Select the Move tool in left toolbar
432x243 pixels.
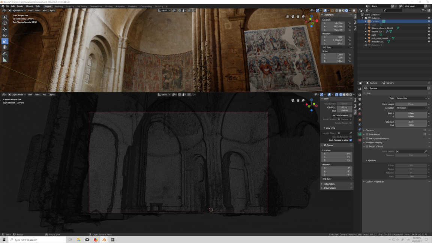click(x=5, y=29)
